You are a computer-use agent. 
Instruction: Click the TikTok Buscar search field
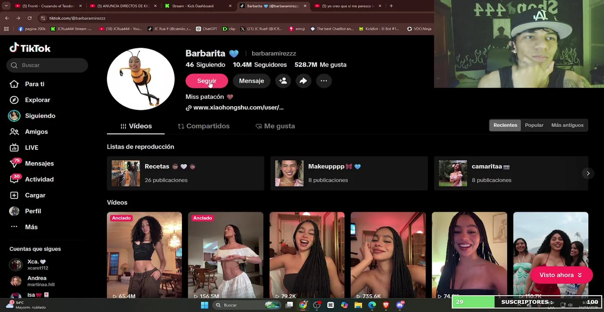(47, 65)
